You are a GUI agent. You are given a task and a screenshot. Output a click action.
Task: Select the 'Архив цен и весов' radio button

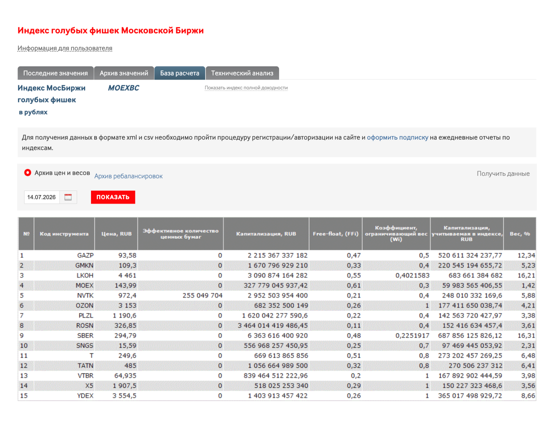click(28, 173)
